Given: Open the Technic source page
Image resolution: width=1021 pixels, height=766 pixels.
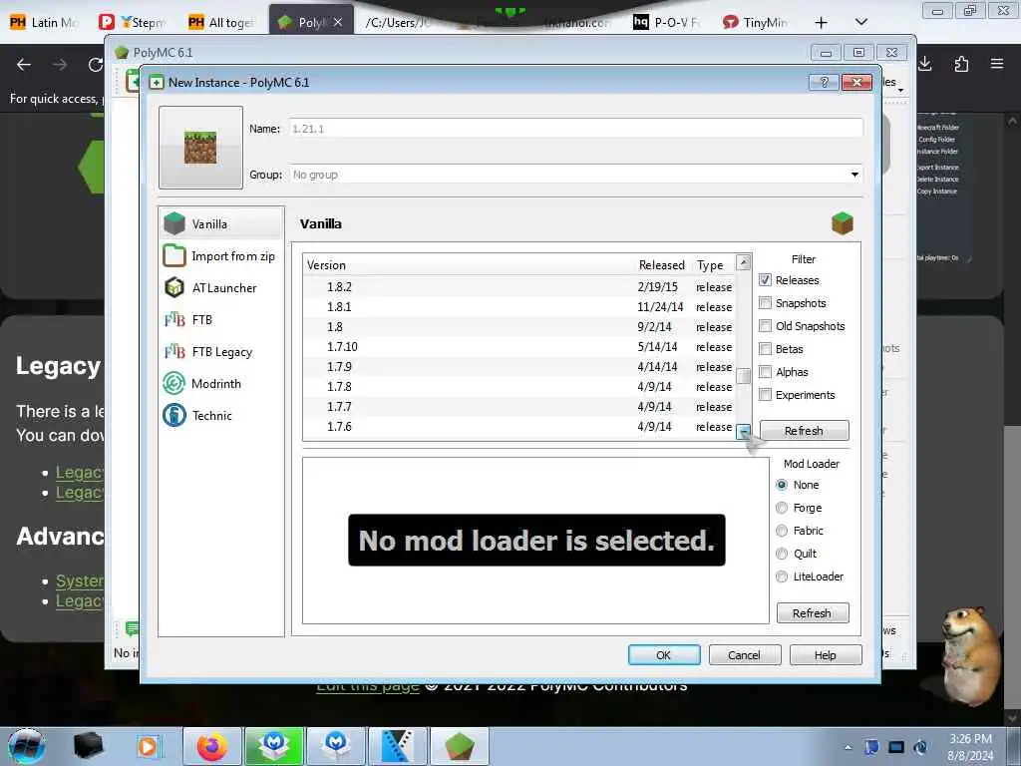Looking at the screenshot, I should point(220,416).
